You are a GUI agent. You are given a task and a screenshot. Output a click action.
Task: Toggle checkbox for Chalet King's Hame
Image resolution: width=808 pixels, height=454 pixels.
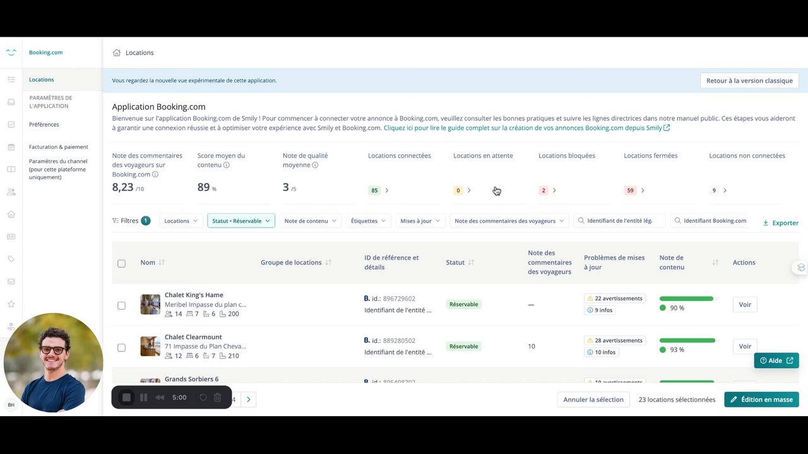tap(121, 306)
